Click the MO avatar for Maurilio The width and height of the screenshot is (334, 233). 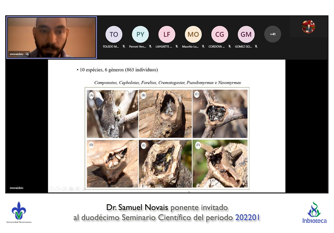[x=193, y=34]
